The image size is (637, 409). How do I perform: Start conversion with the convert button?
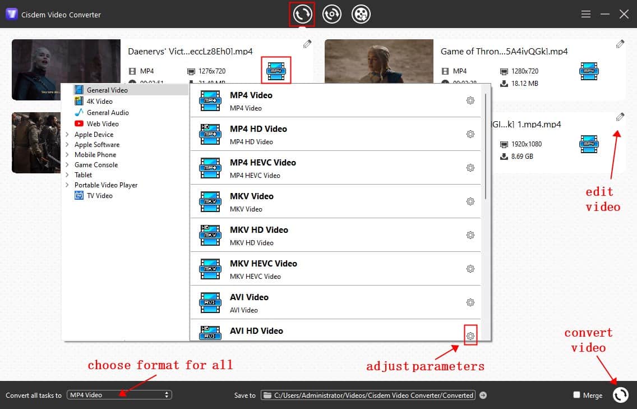pyautogui.click(x=620, y=395)
